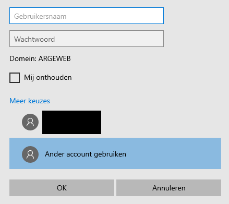The height and width of the screenshot is (204, 229).
Task: Click the Mij onthouden label text
Action: 48,78
